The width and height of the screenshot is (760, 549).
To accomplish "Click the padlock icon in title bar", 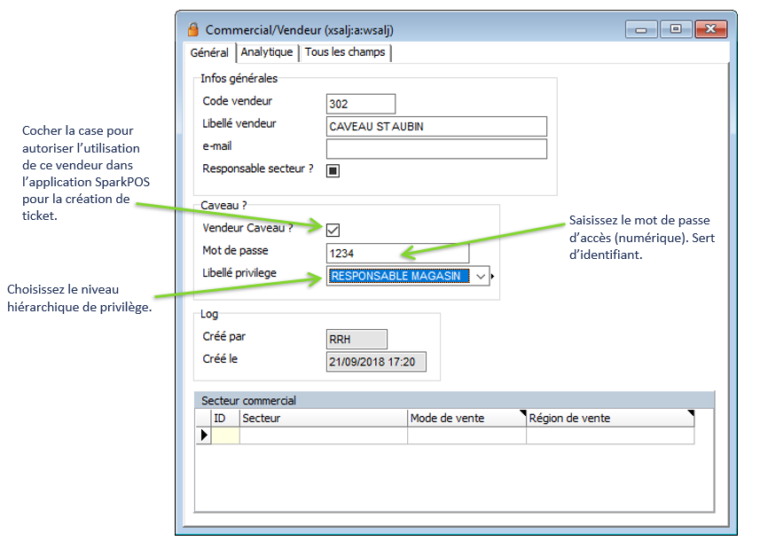I will tap(192, 30).
